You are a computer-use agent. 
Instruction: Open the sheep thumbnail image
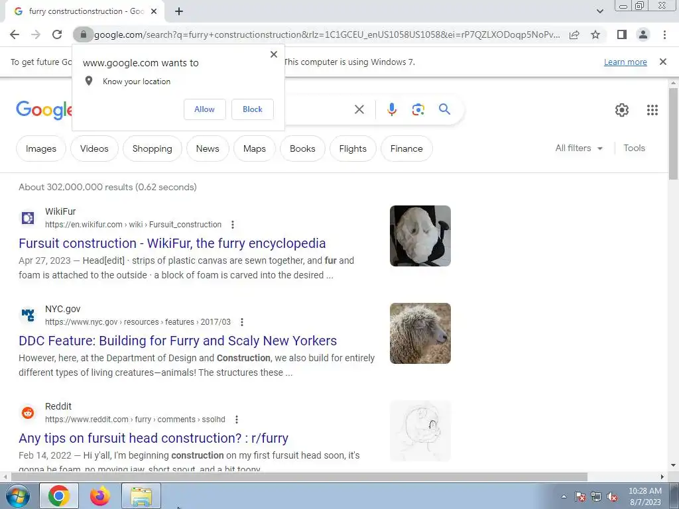(x=420, y=333)
